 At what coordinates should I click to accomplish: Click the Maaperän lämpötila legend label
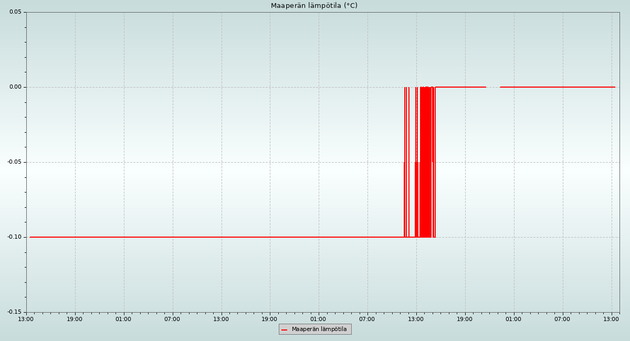click(x=319, y=329)
